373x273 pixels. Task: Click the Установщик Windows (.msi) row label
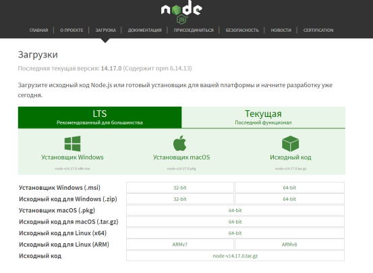tap(59, 188)
